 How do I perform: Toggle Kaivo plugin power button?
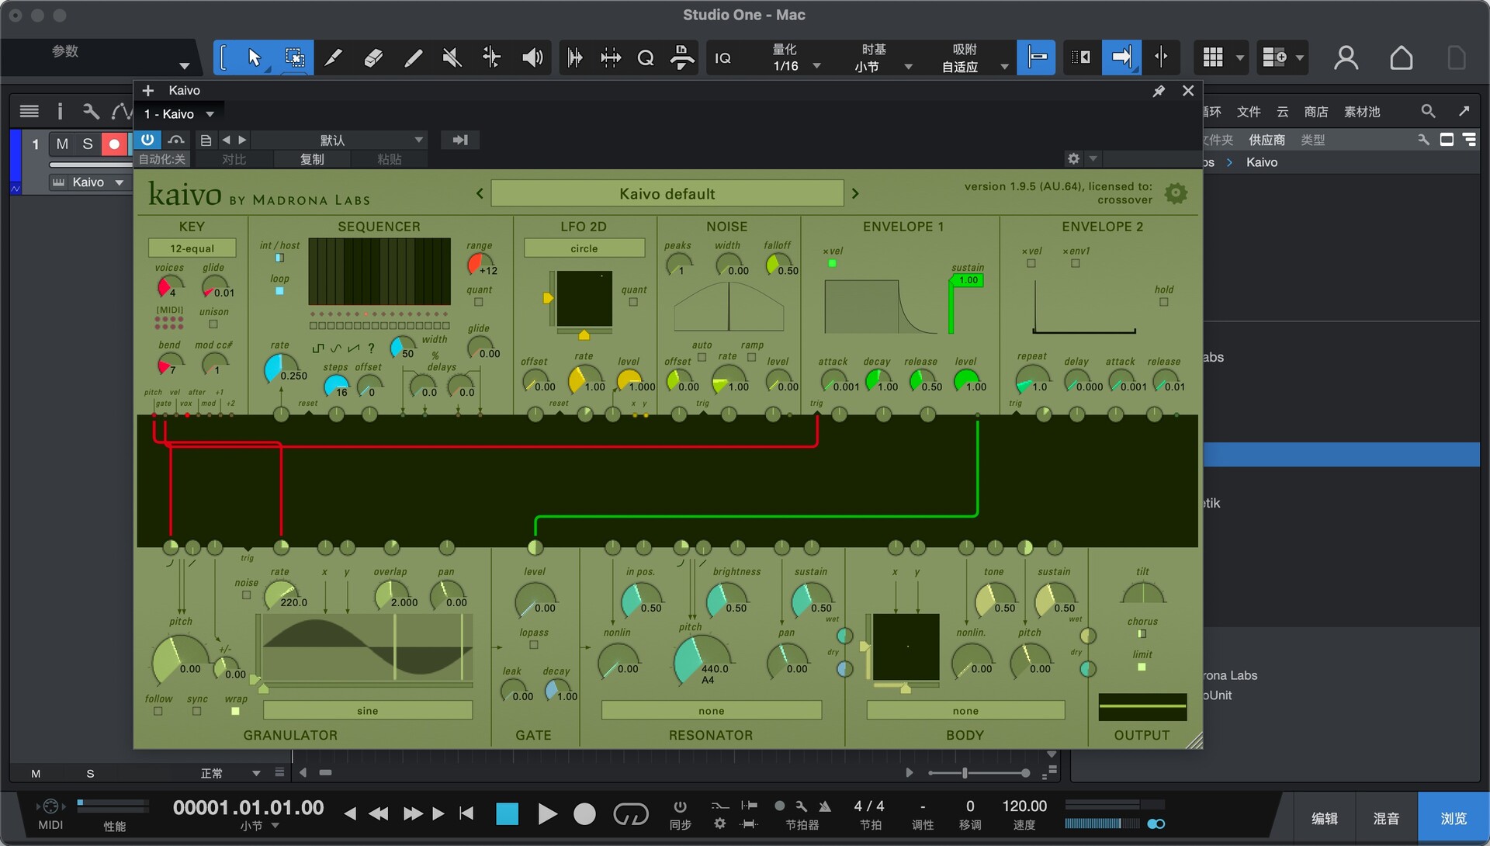[x=147, y=140]
